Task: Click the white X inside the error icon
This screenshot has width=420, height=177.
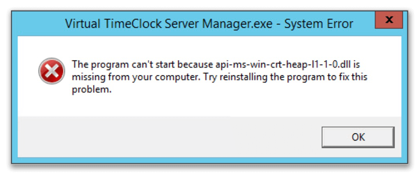Action: pos(52,71)
